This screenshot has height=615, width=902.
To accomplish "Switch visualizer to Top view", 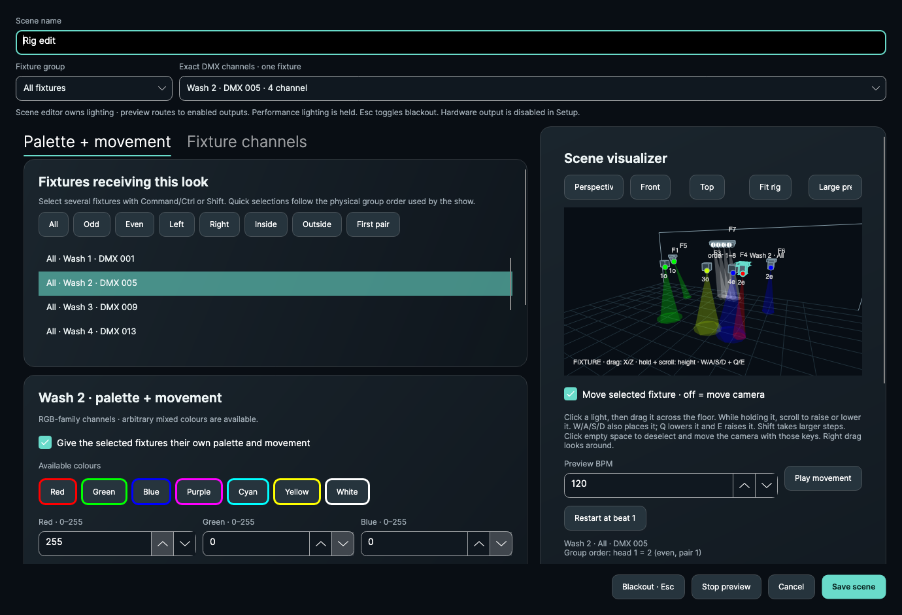I will click(x=707, y=187).
